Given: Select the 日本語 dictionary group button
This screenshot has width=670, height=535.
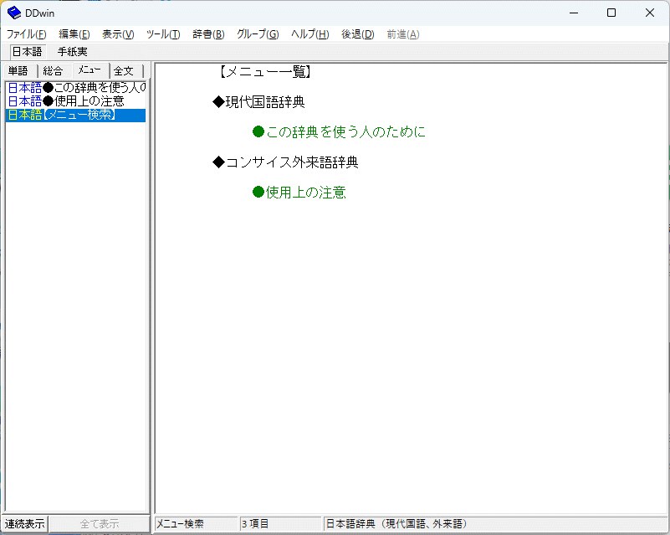Looking at the screenshot, I should (x=28, y=52).
